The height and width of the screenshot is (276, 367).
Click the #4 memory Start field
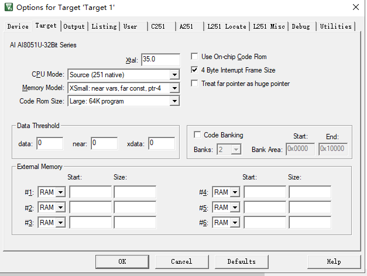point(265,192)
